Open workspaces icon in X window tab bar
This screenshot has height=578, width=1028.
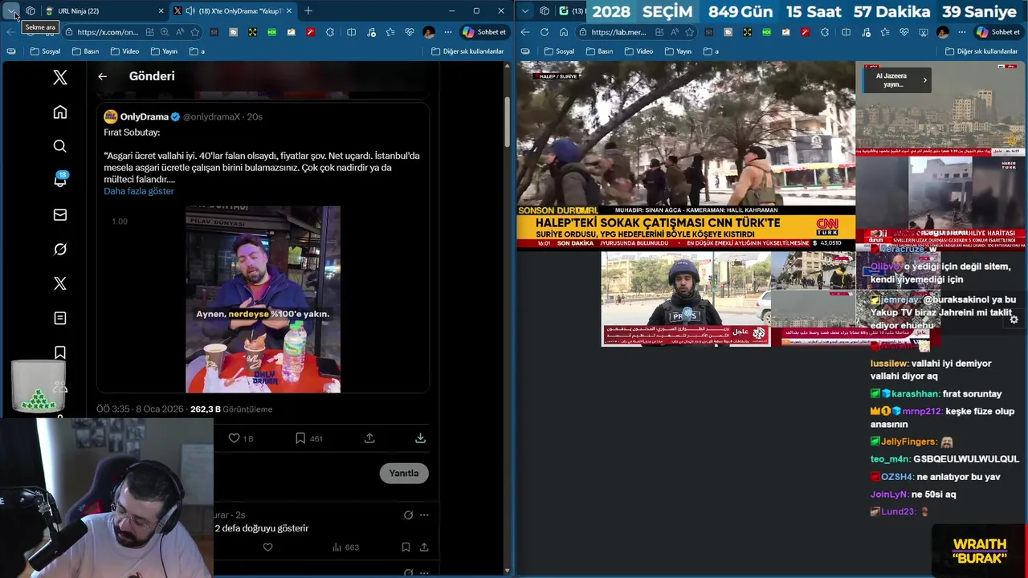30,10
